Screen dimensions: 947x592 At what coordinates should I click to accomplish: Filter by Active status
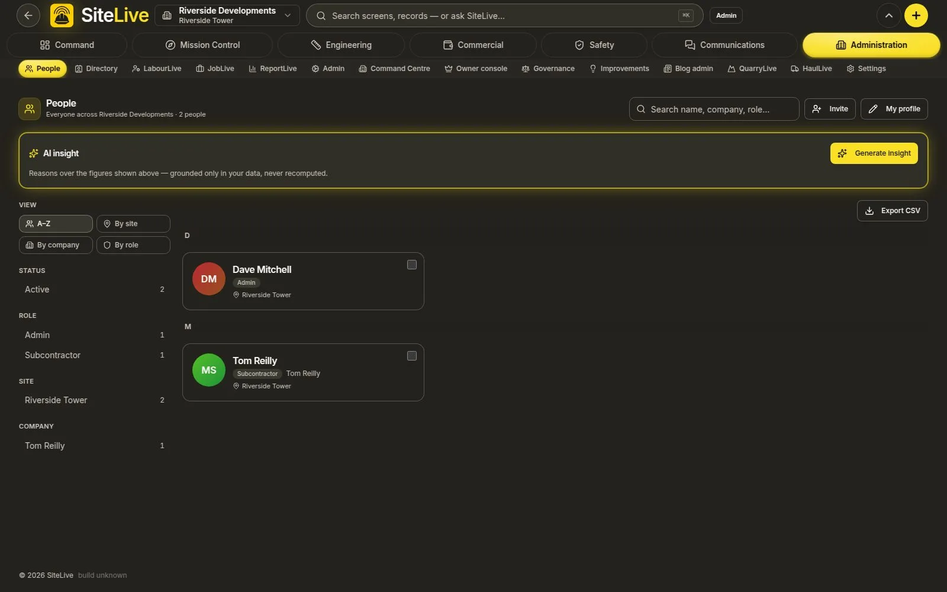[94, 289]
